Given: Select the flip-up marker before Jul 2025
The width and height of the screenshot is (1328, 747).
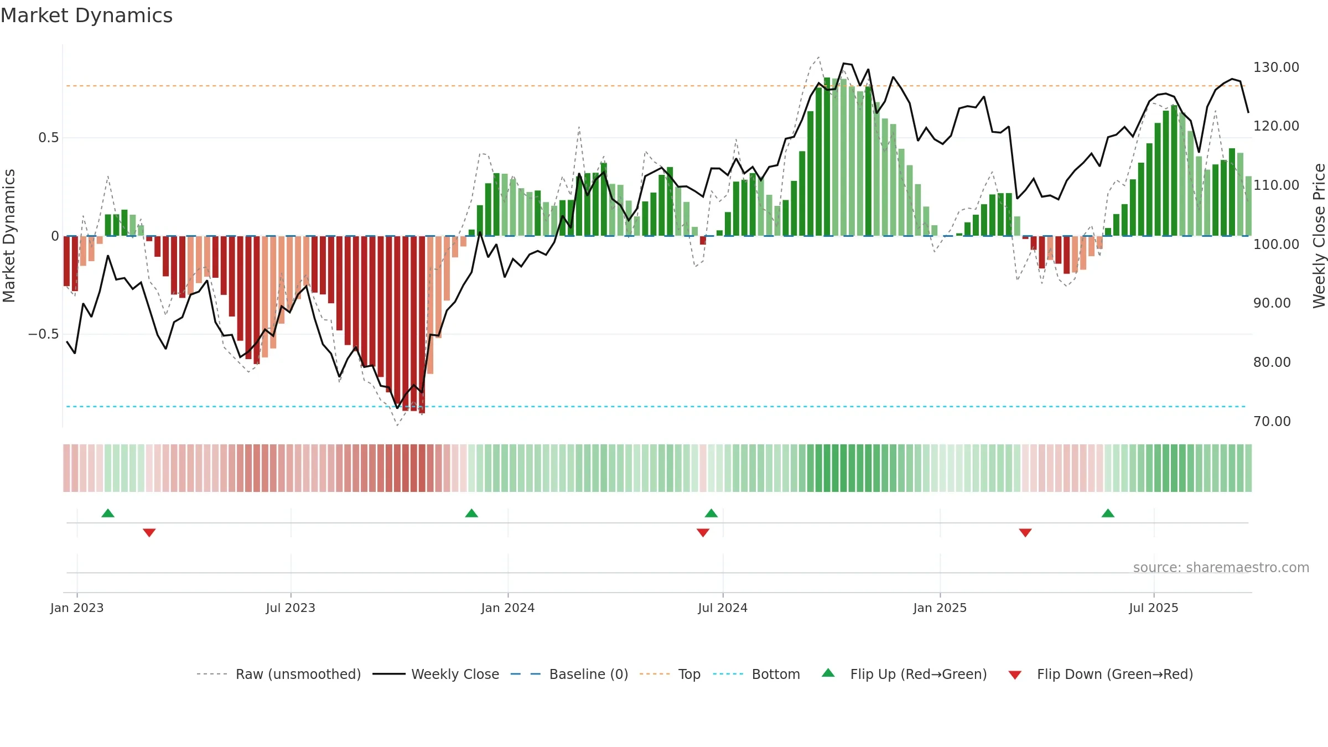Looking at the screenshot, I should click(1108, 513).
